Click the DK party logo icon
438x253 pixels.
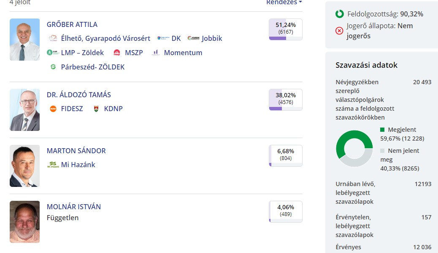point(163,39)
